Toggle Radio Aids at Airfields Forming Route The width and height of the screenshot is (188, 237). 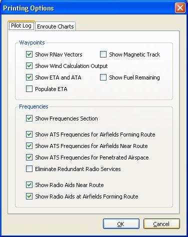click(29, 196)
